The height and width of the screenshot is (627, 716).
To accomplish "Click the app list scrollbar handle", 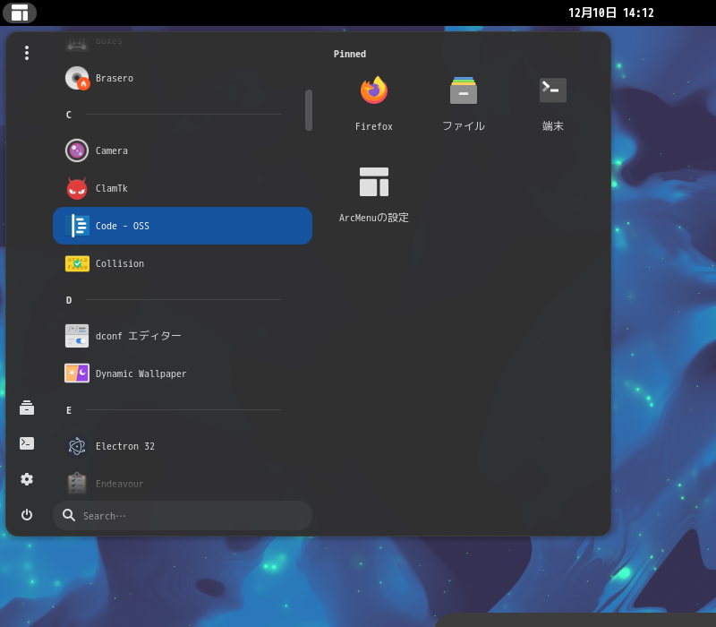I will point(309,110).
